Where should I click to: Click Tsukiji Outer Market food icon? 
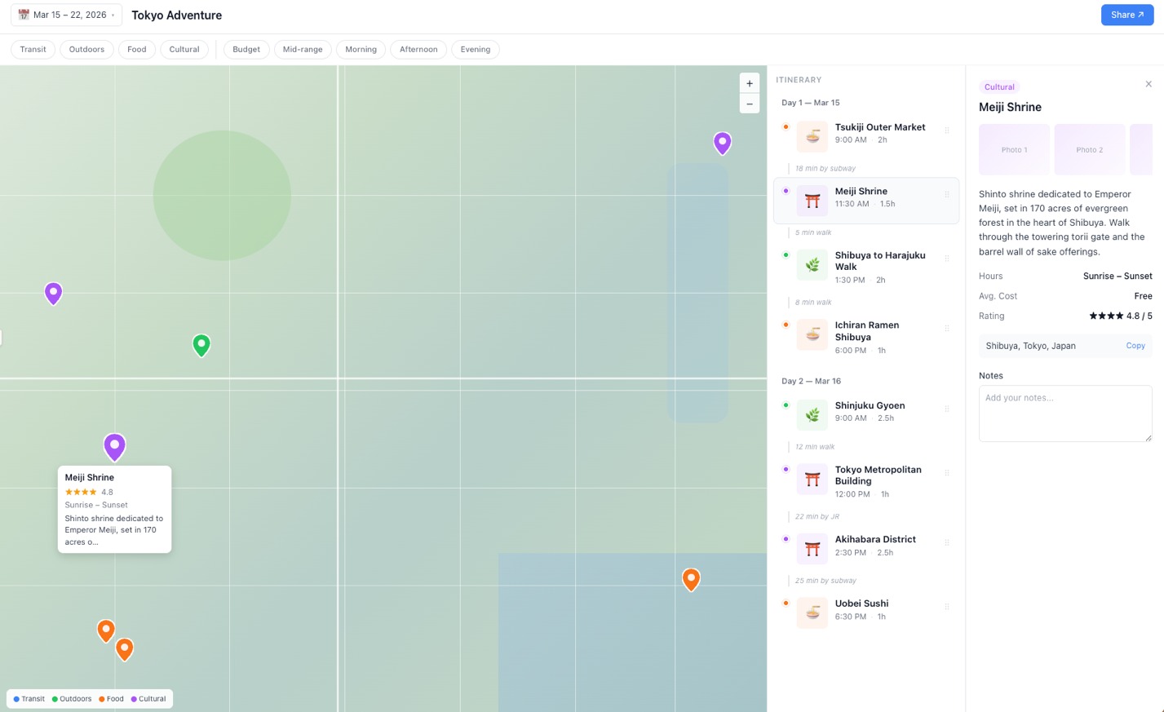[x=812, y=136]
